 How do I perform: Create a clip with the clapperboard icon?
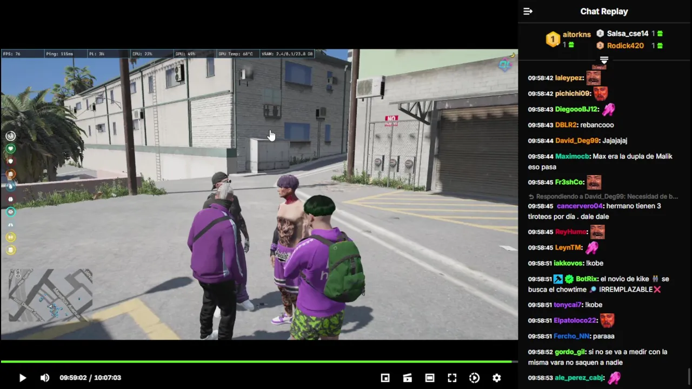coord(407,378)
